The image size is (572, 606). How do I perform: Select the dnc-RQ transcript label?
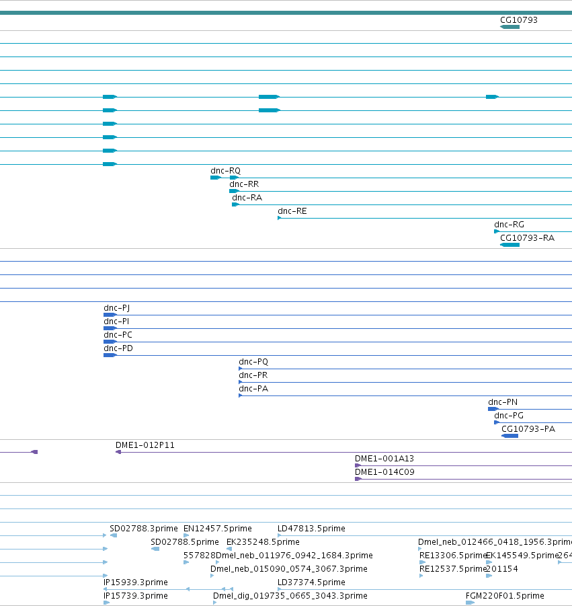point(226,171)
